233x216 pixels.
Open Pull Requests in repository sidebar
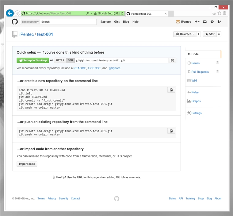click(200, 72)
